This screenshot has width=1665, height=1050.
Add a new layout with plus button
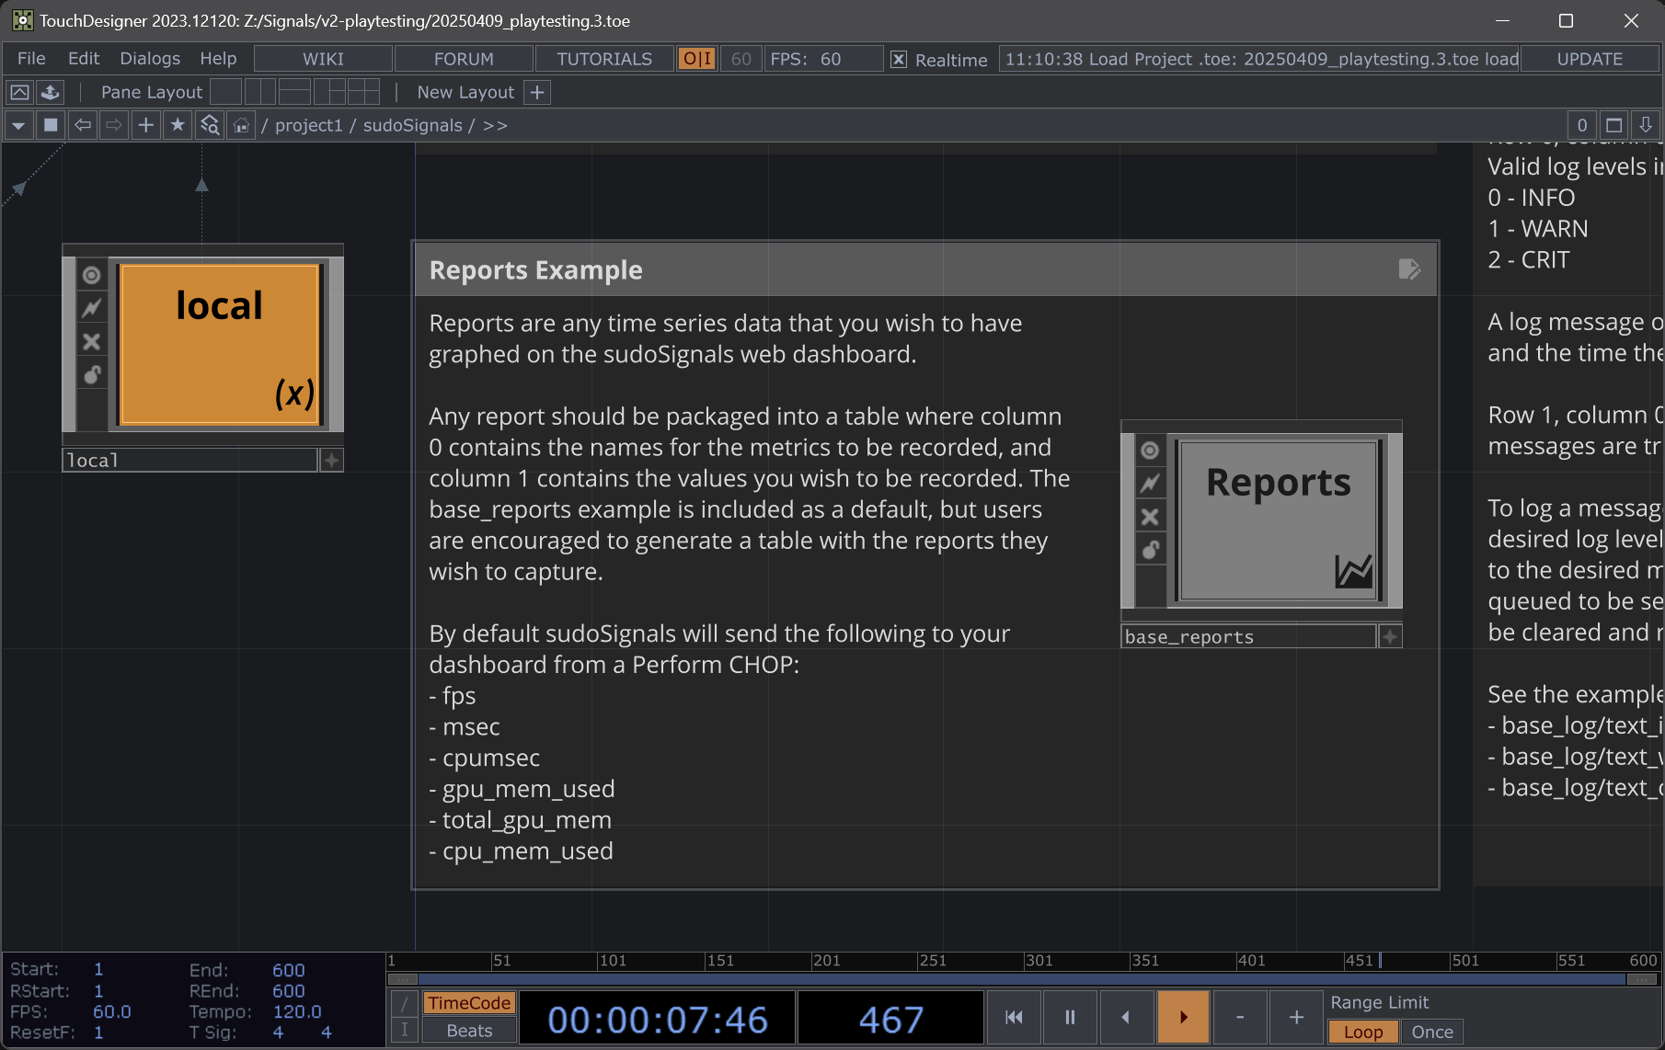click(x=537, y=92)
